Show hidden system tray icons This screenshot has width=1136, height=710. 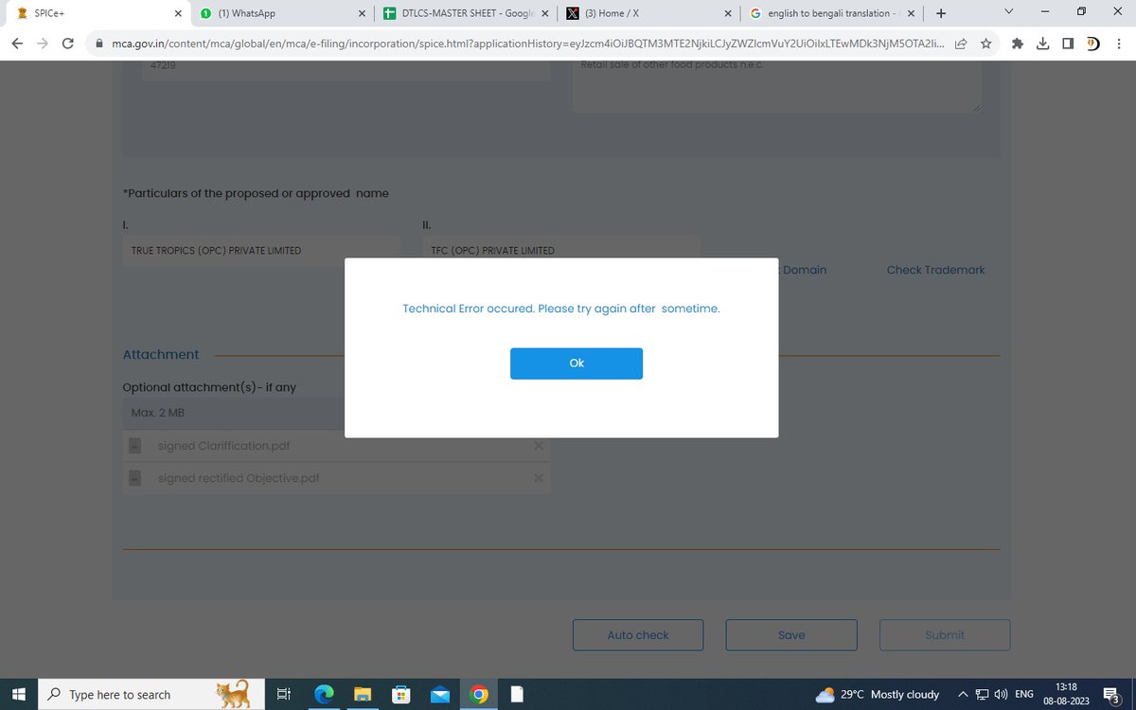coord(964,694)
